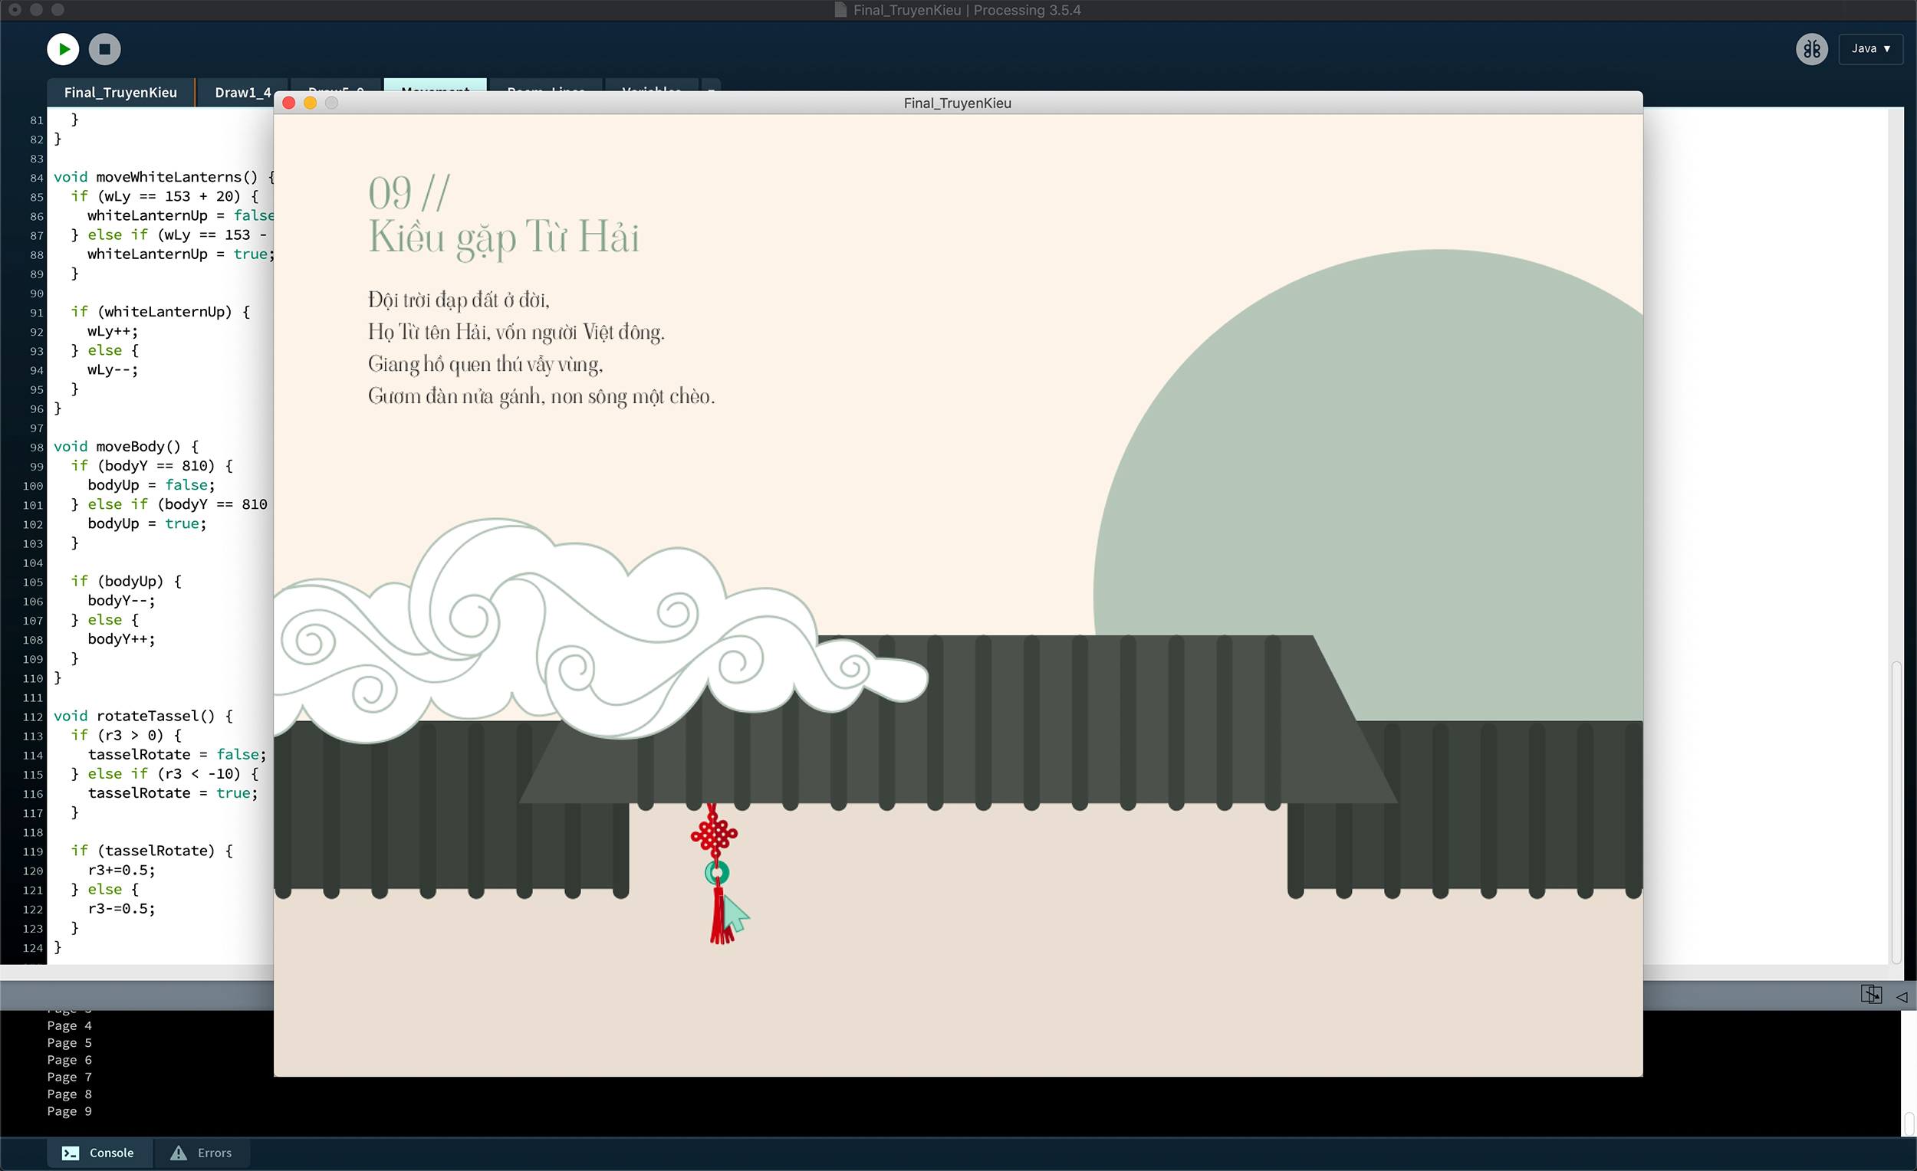Switch to the Final_TruyenKieu tab

120,93
